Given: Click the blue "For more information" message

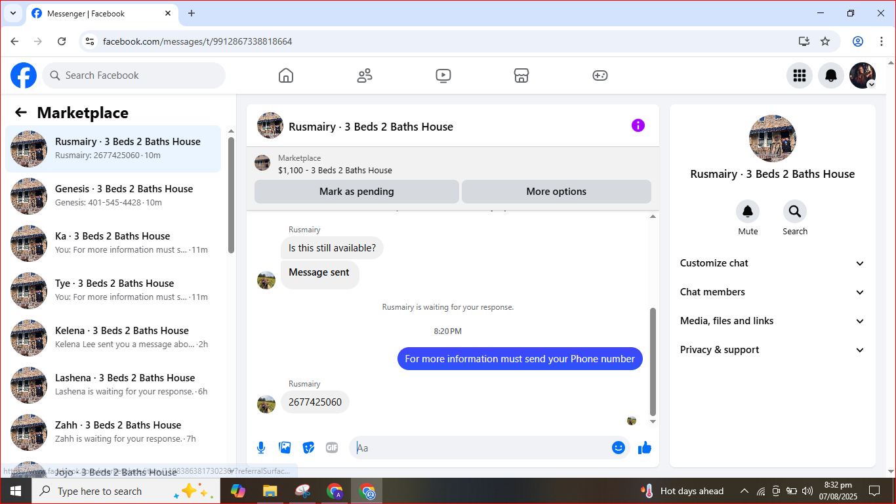Looking at the screenshot, I should 520,359.
